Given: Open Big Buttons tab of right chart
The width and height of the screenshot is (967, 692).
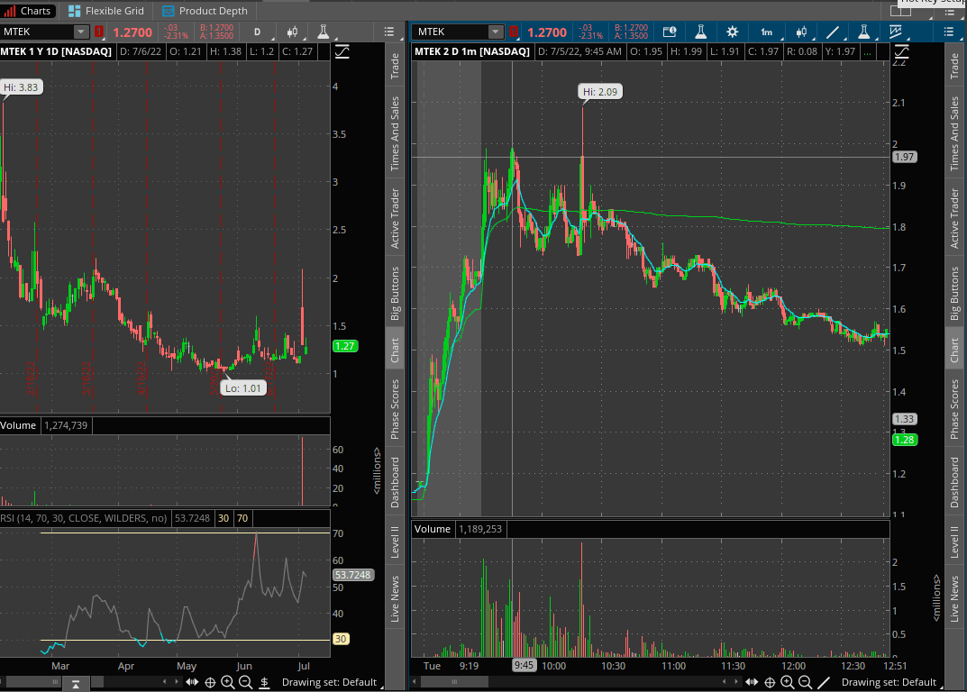Looking at the screenshot, I should point(954,294).
